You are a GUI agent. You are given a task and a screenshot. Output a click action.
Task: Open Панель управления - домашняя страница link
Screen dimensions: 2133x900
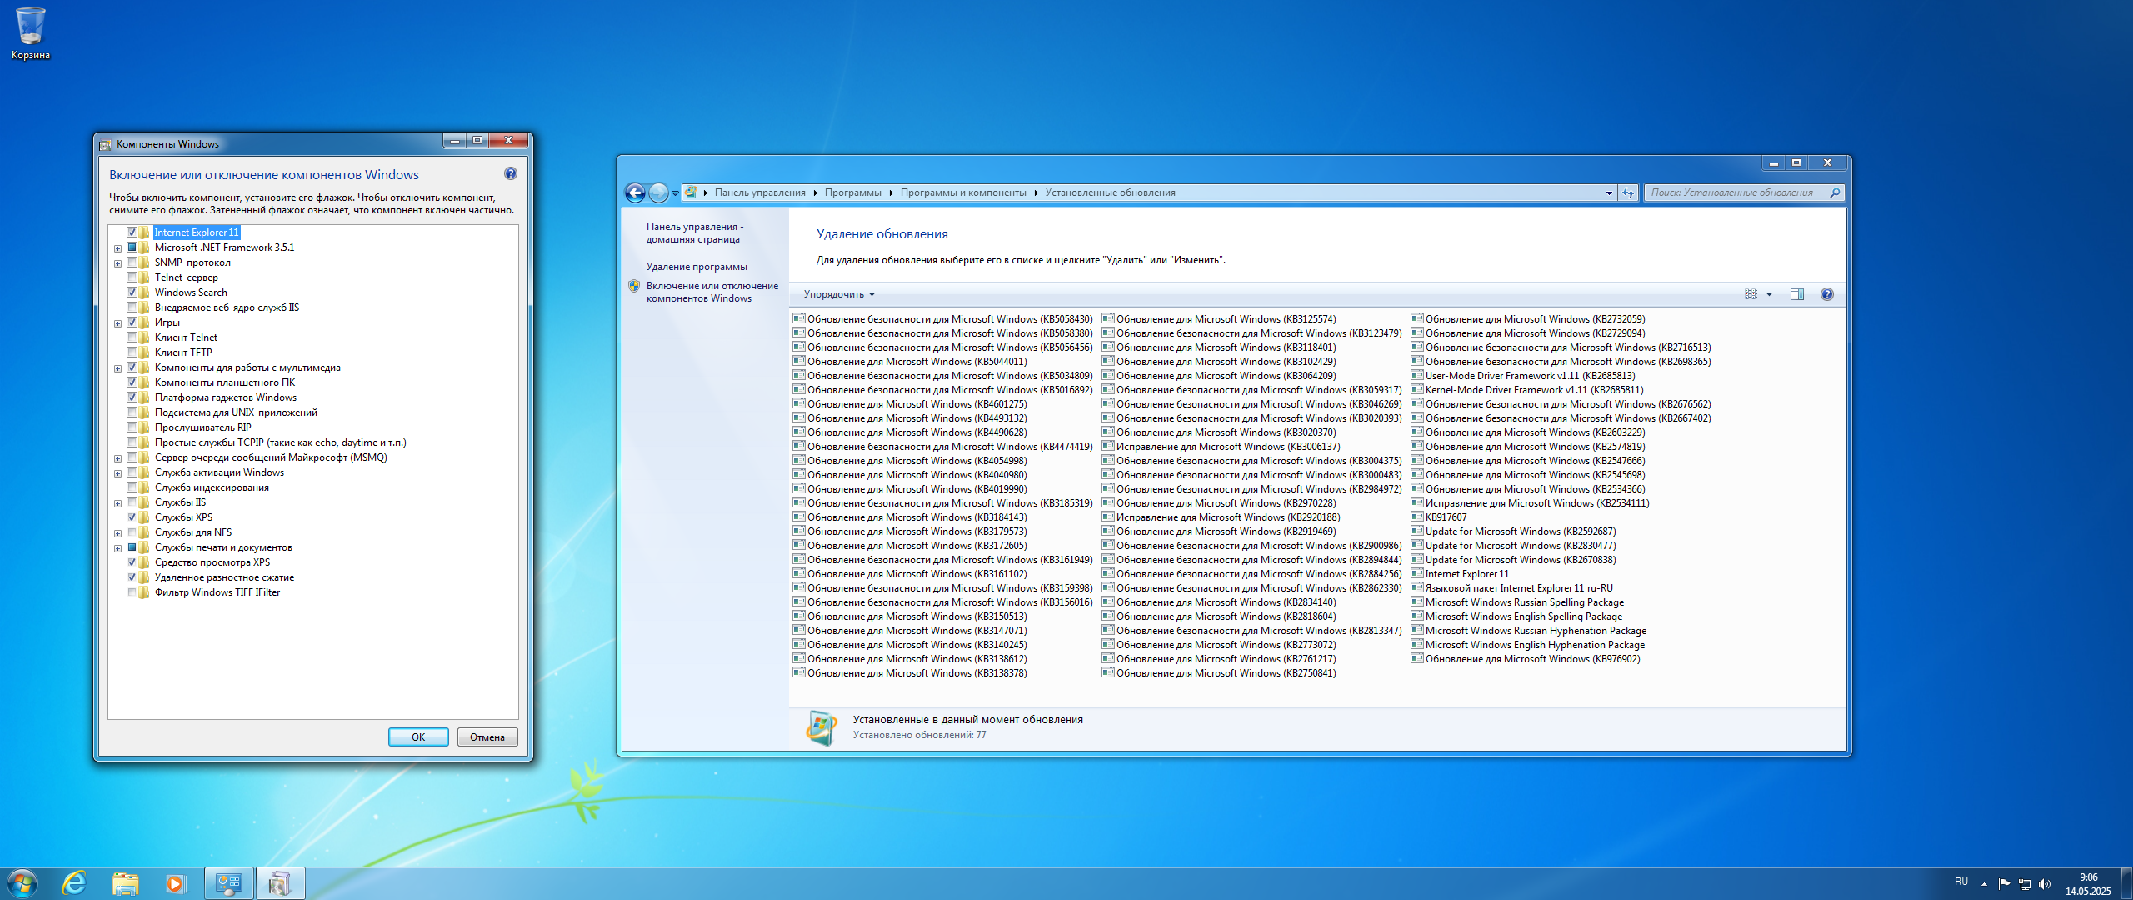pyautogui.click(x=695, y=232)
